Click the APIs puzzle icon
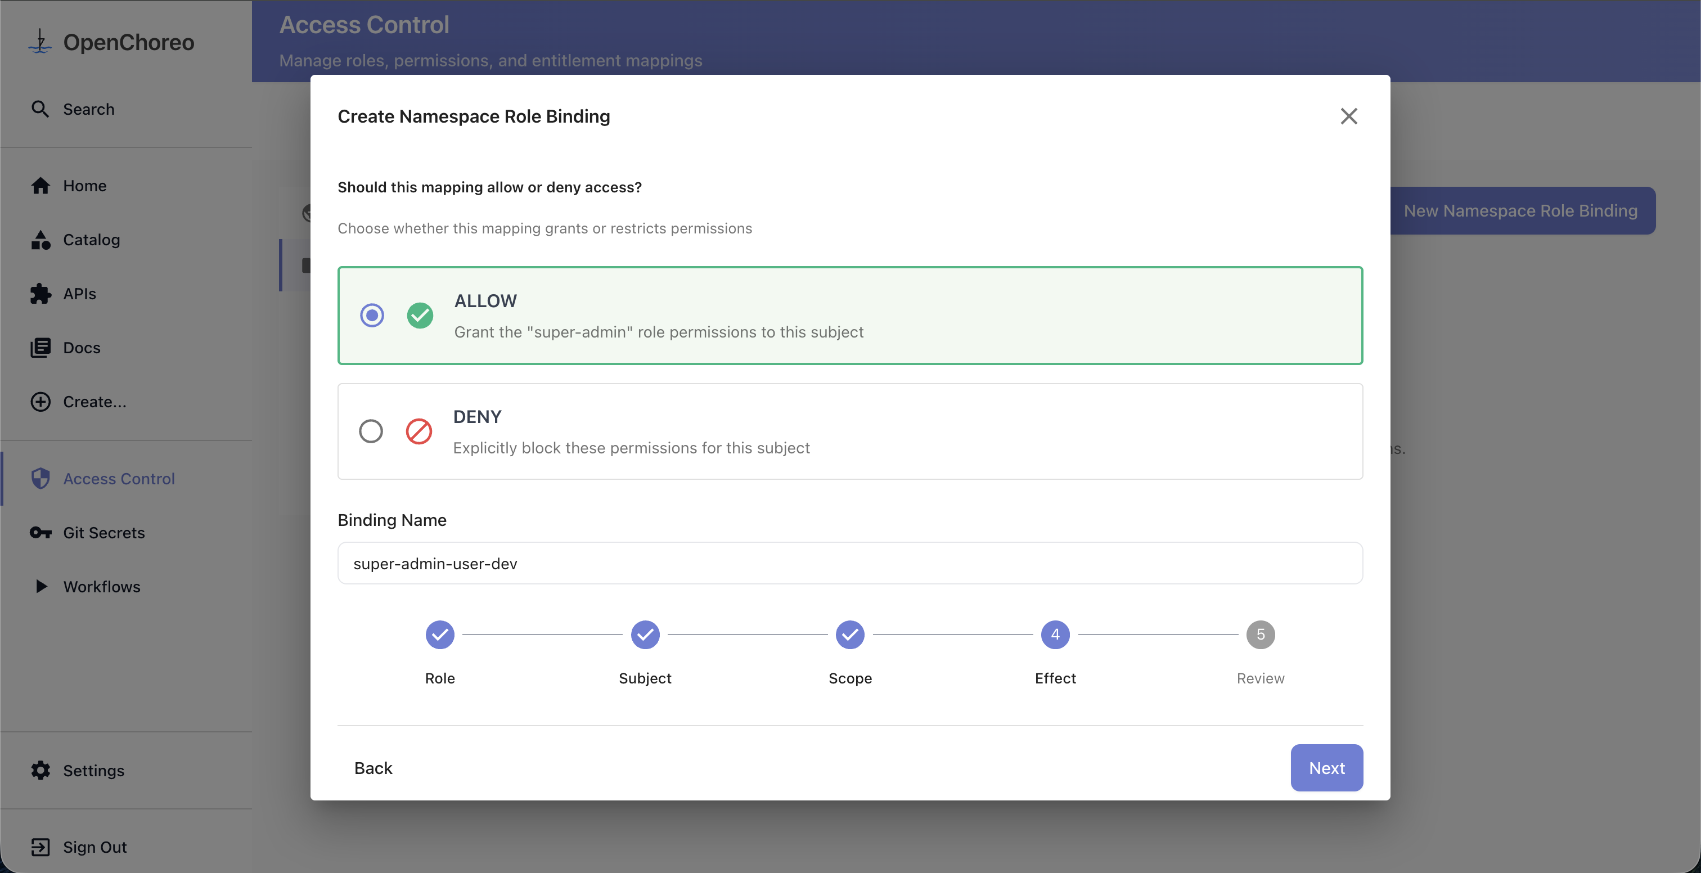Image resolution: width=1701 pixels, height=873 pixels. (40, 294)
